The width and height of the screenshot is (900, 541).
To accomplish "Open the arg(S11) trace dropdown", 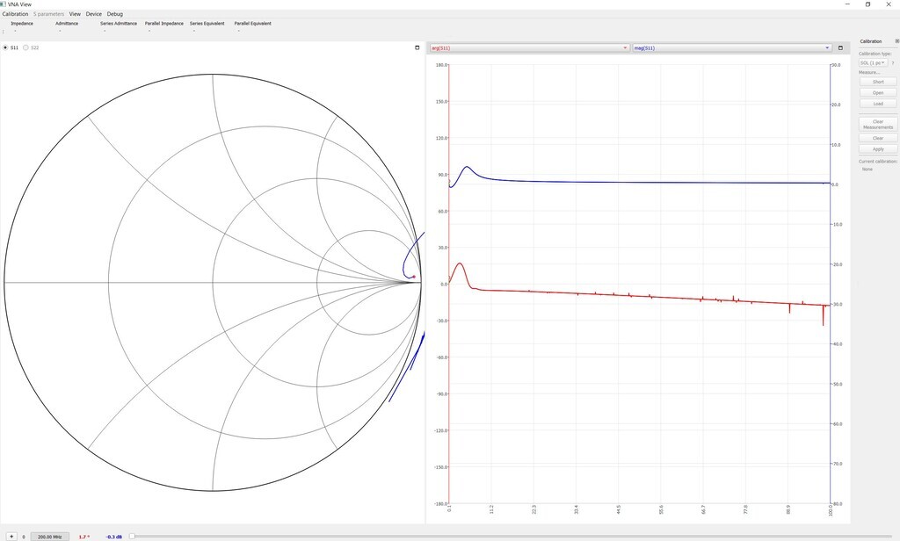I will 529,48.
